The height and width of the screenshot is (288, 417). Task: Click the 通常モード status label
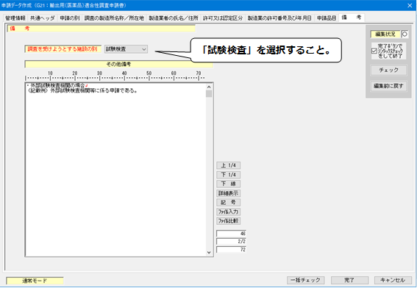[x=35, y=281]
